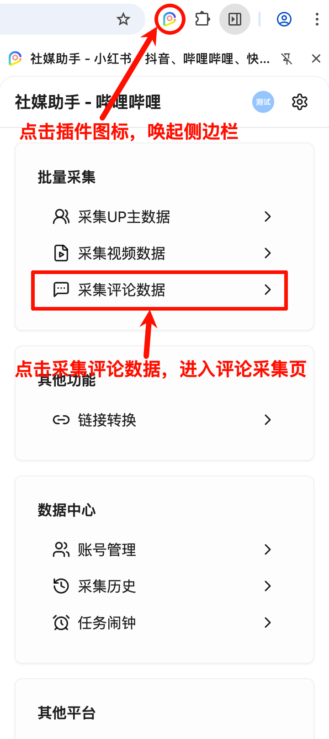The width and height of the screenshot is (329, 739).
Task: Bookmark page with the star icon
Action: point(123,19)
